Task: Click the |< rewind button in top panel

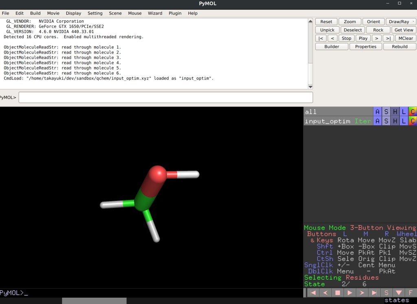Action: point(321,38)
